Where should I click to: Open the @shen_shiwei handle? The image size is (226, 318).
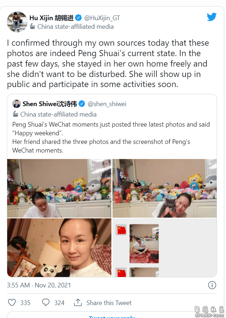107,104
